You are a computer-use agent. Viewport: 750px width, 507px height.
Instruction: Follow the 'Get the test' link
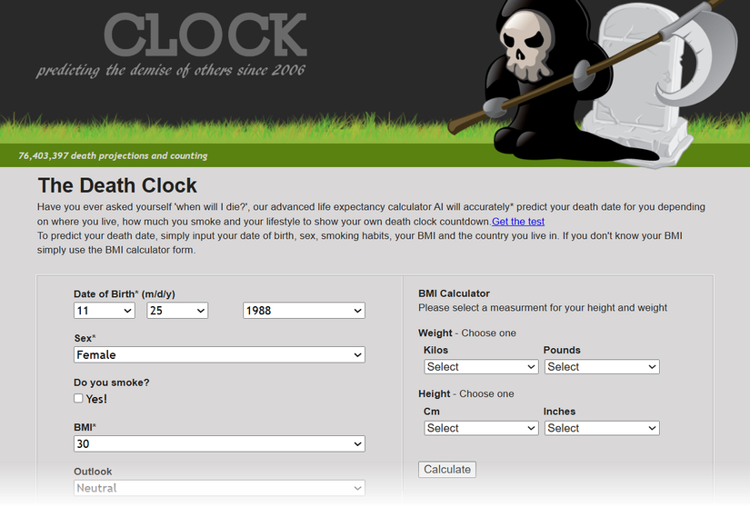click(x=518, y=222)
